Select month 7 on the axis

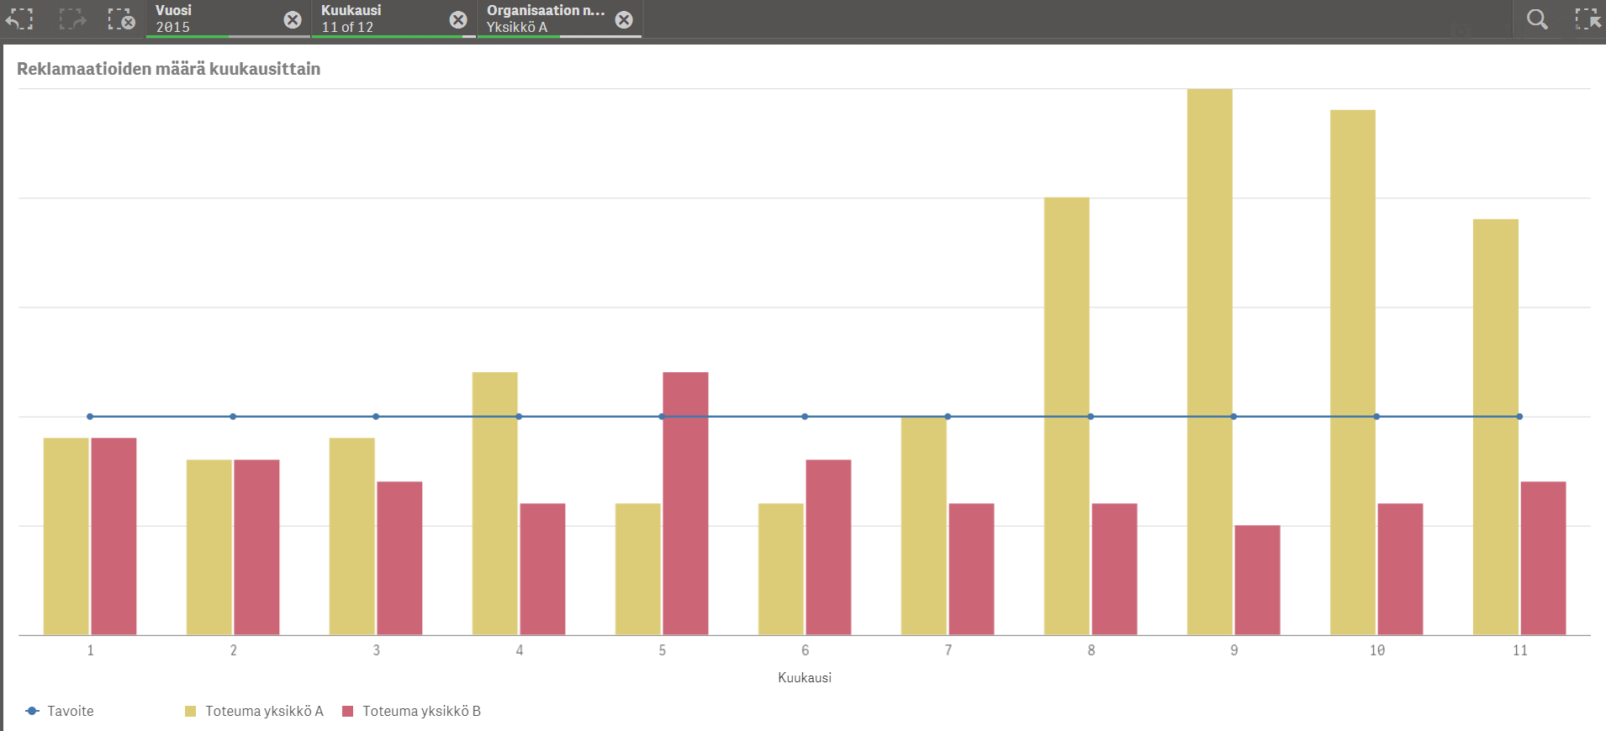click(x=948, y=650)
